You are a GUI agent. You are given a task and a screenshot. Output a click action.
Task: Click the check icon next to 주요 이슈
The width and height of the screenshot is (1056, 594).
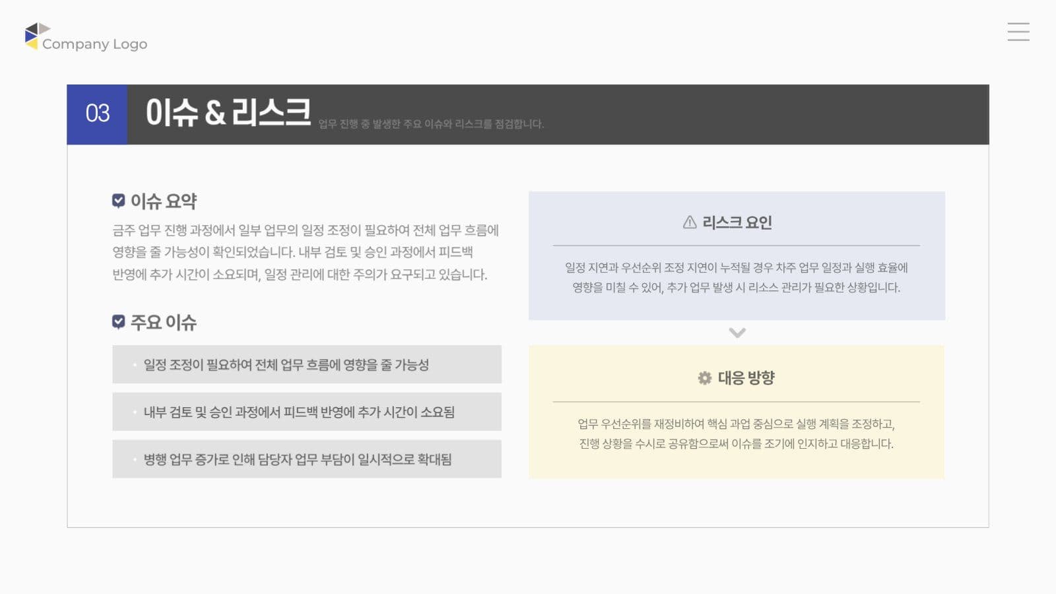click(x=118, y=322)
